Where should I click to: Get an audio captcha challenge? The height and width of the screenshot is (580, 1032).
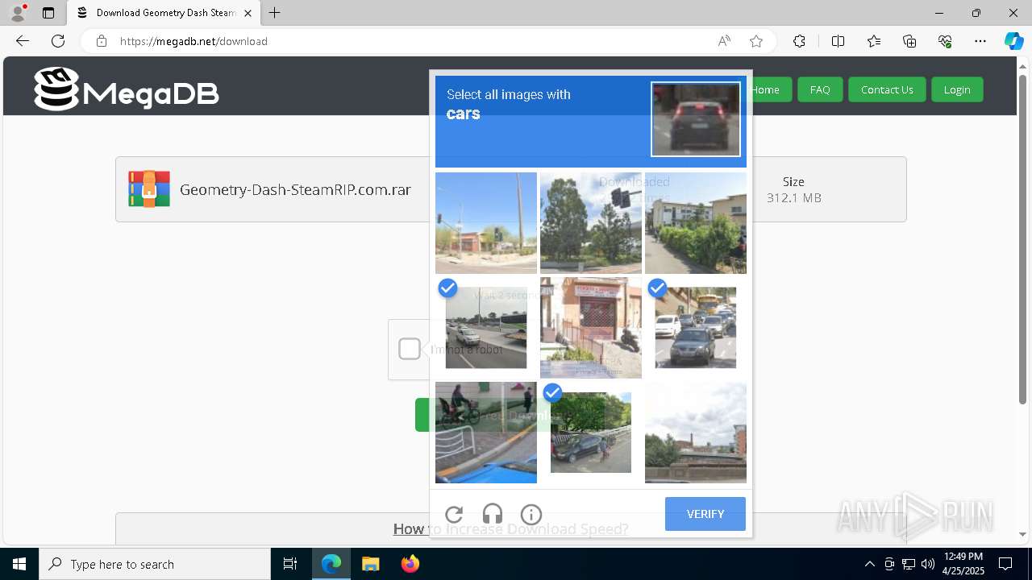click(493, 514)
